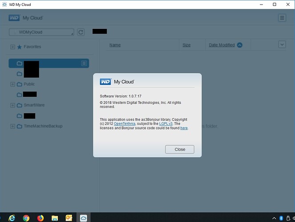Open the SmartWare folder
The width and height of the screenshot is (295, 222).
[34, 105]
